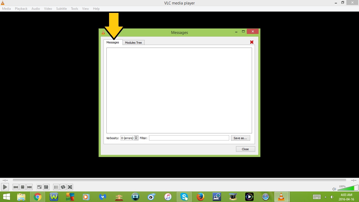Toggle loop repeat mode icon
This screenshot has width=359, height=202.
click(63, 187)
